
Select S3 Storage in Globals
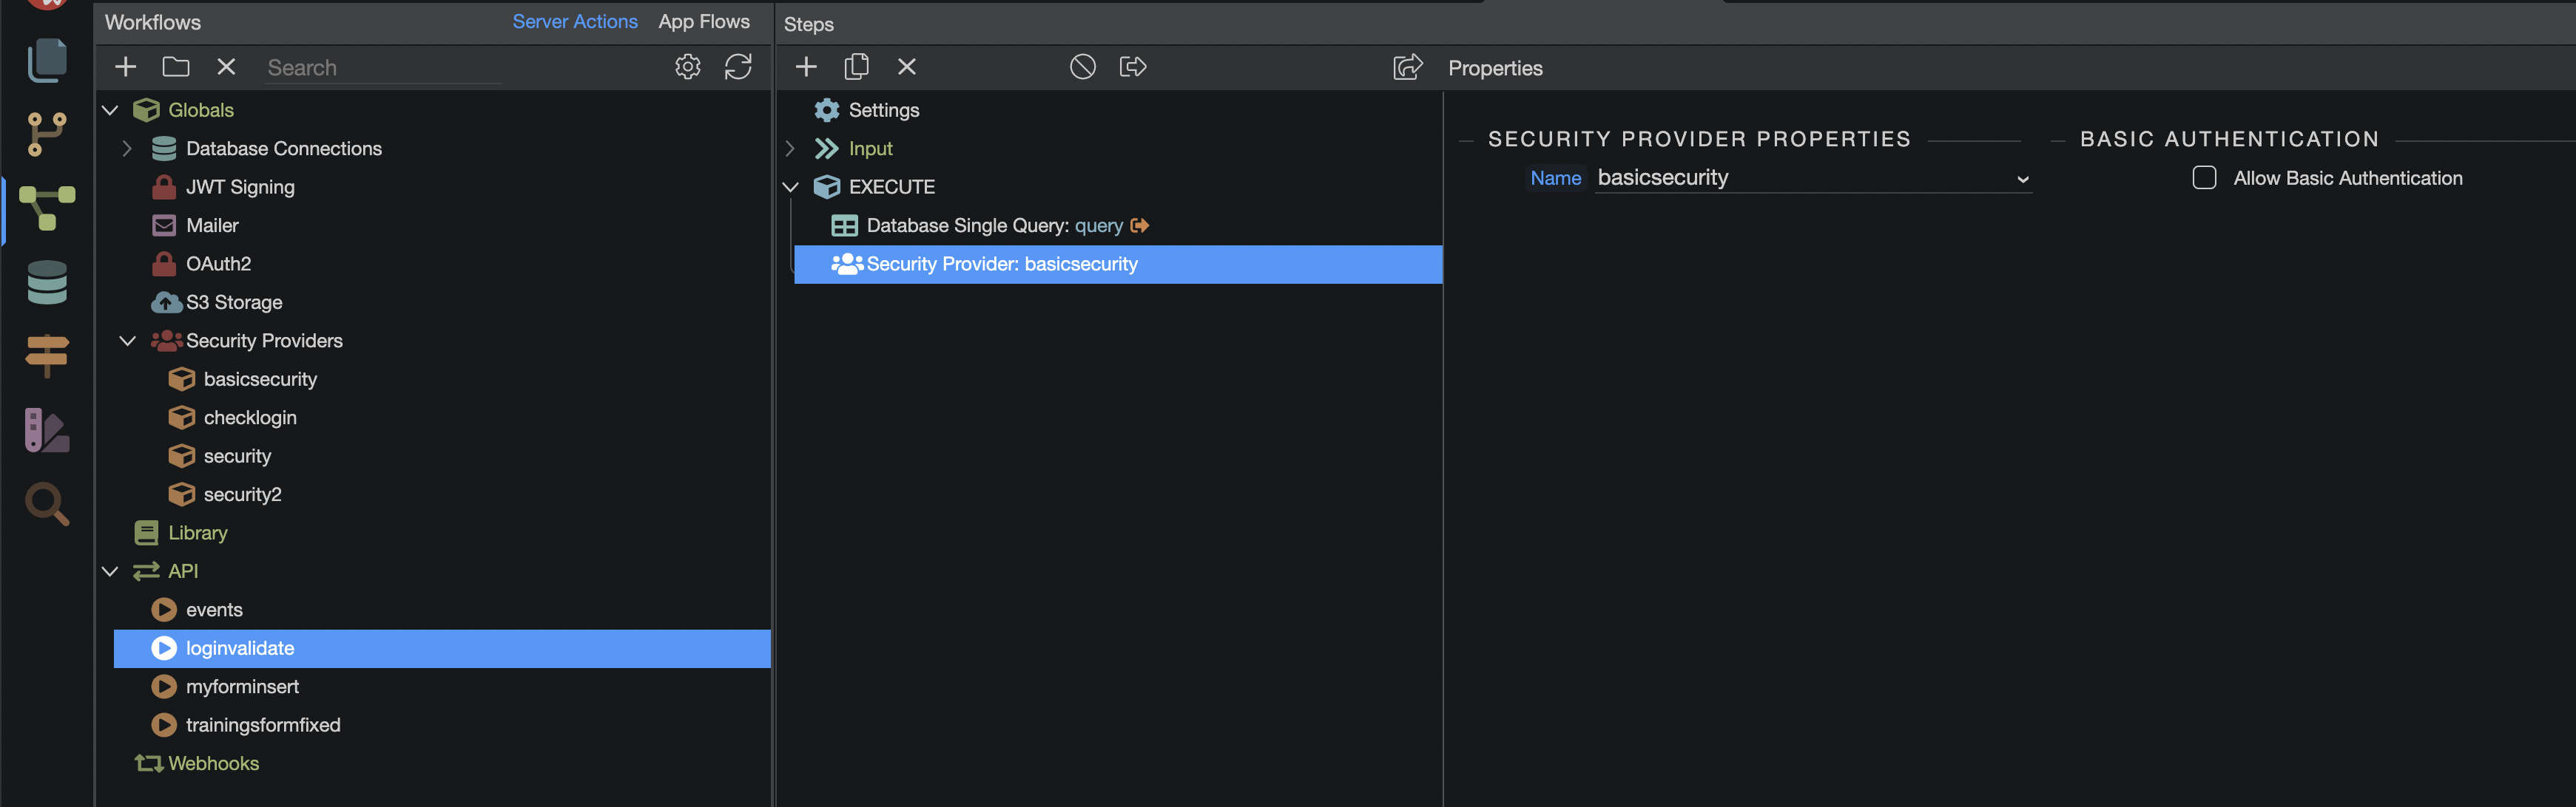point(234,303)
